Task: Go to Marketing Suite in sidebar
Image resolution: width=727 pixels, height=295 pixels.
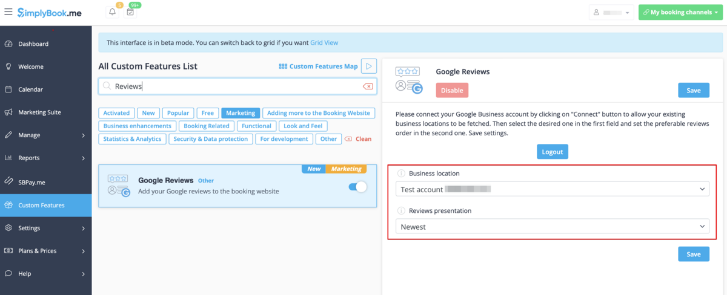Action: (39, 112)
